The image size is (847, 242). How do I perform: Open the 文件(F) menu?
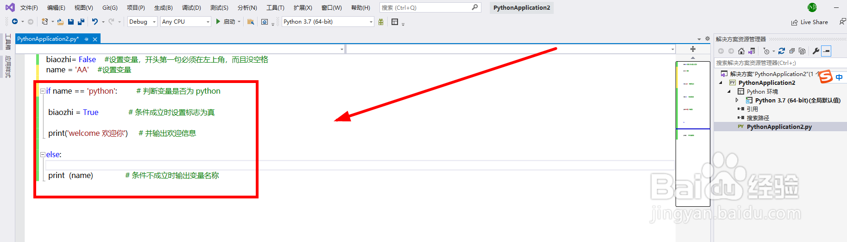tap(29, 8)
